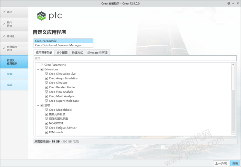Collapse the Extensions tree node
The height and width of the screenshot is (167, 241).
38,69
